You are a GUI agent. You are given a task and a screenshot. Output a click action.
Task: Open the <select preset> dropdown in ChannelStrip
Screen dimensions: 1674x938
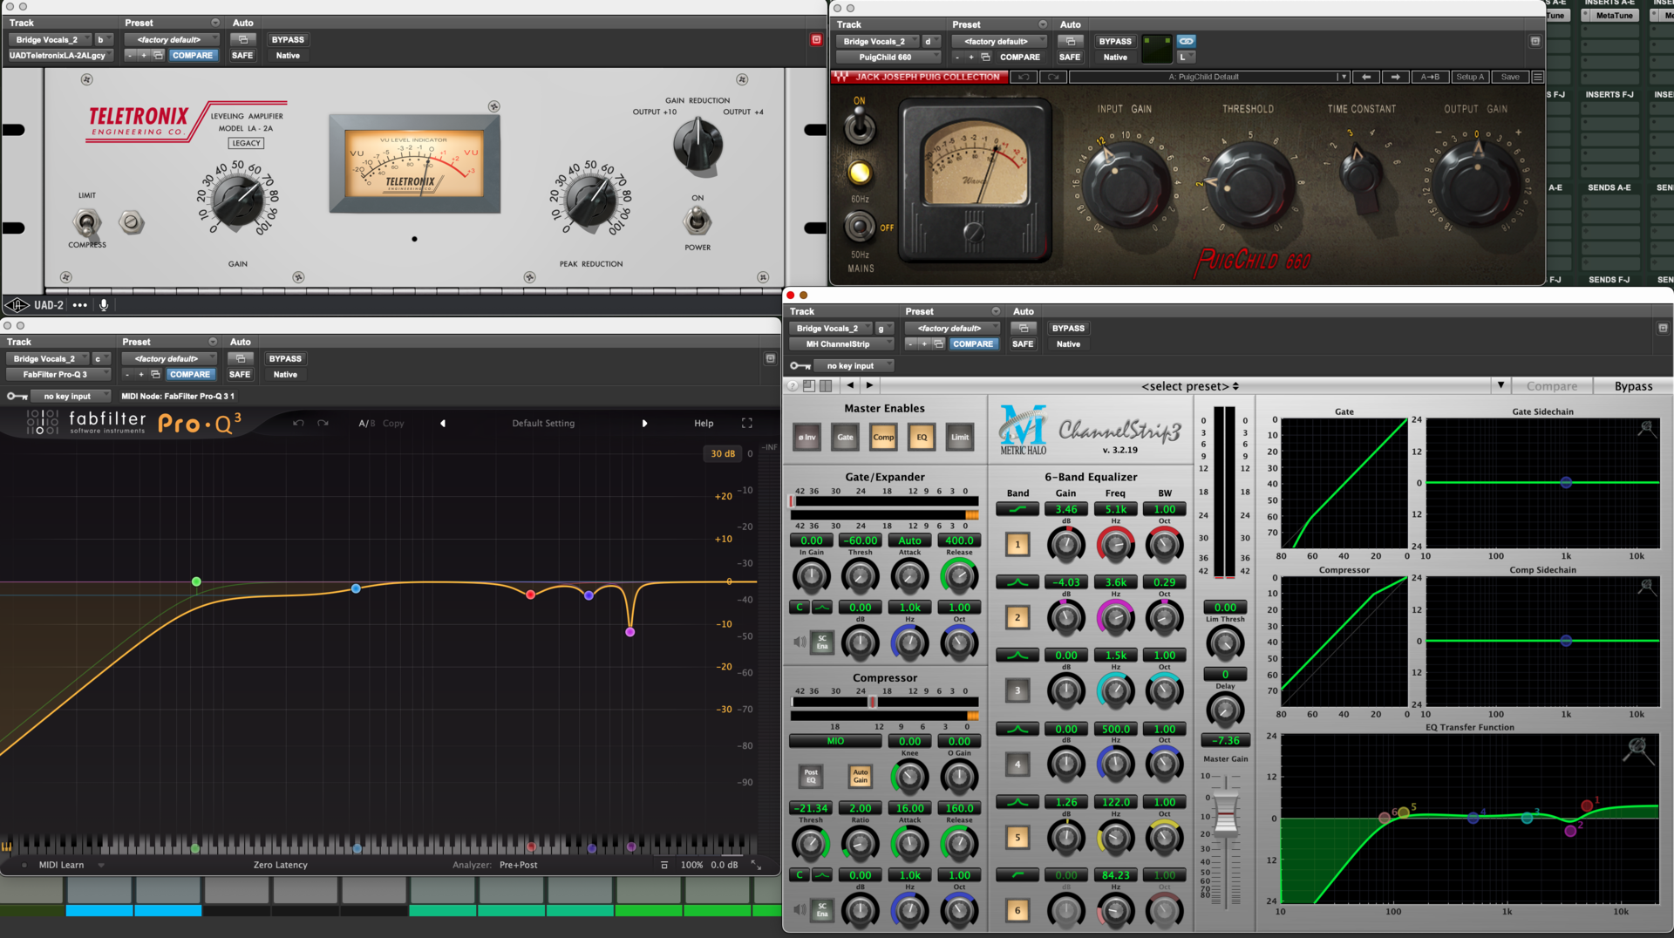(1187, 385)
